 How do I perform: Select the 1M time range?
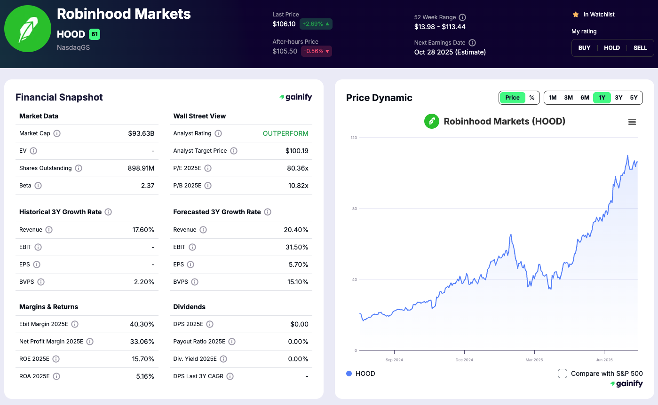pyautogui.click(x=553, y=98)
